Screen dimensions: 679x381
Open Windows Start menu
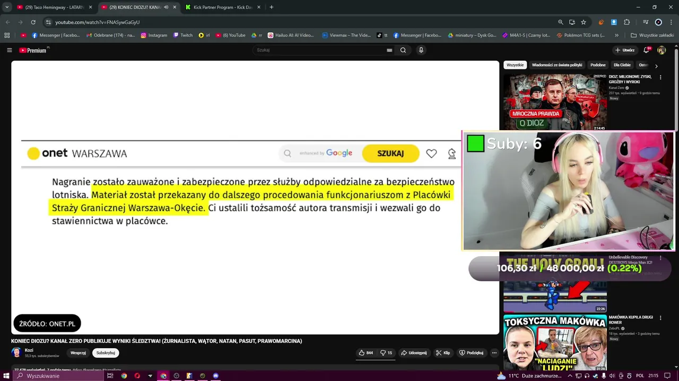6,376
